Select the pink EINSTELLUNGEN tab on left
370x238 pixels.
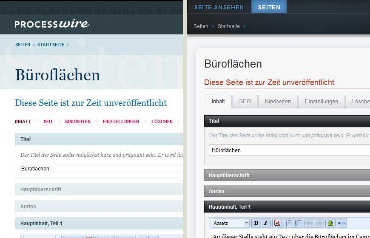click(121, 122)
